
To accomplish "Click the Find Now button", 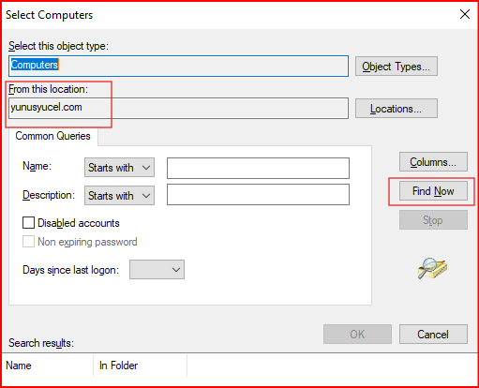I will tap(433, 191).
